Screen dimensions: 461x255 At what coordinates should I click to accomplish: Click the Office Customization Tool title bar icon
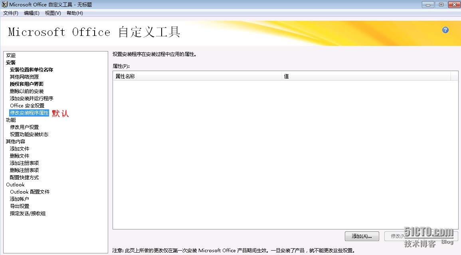click(4, 4)
